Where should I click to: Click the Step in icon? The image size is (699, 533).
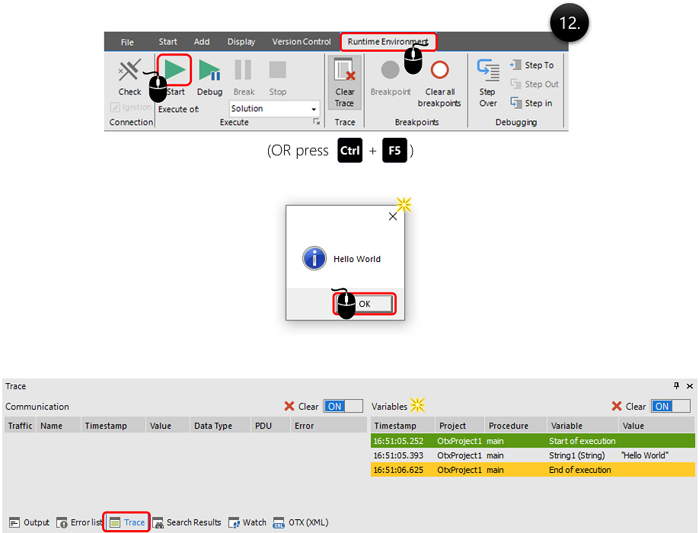(515, 103)
